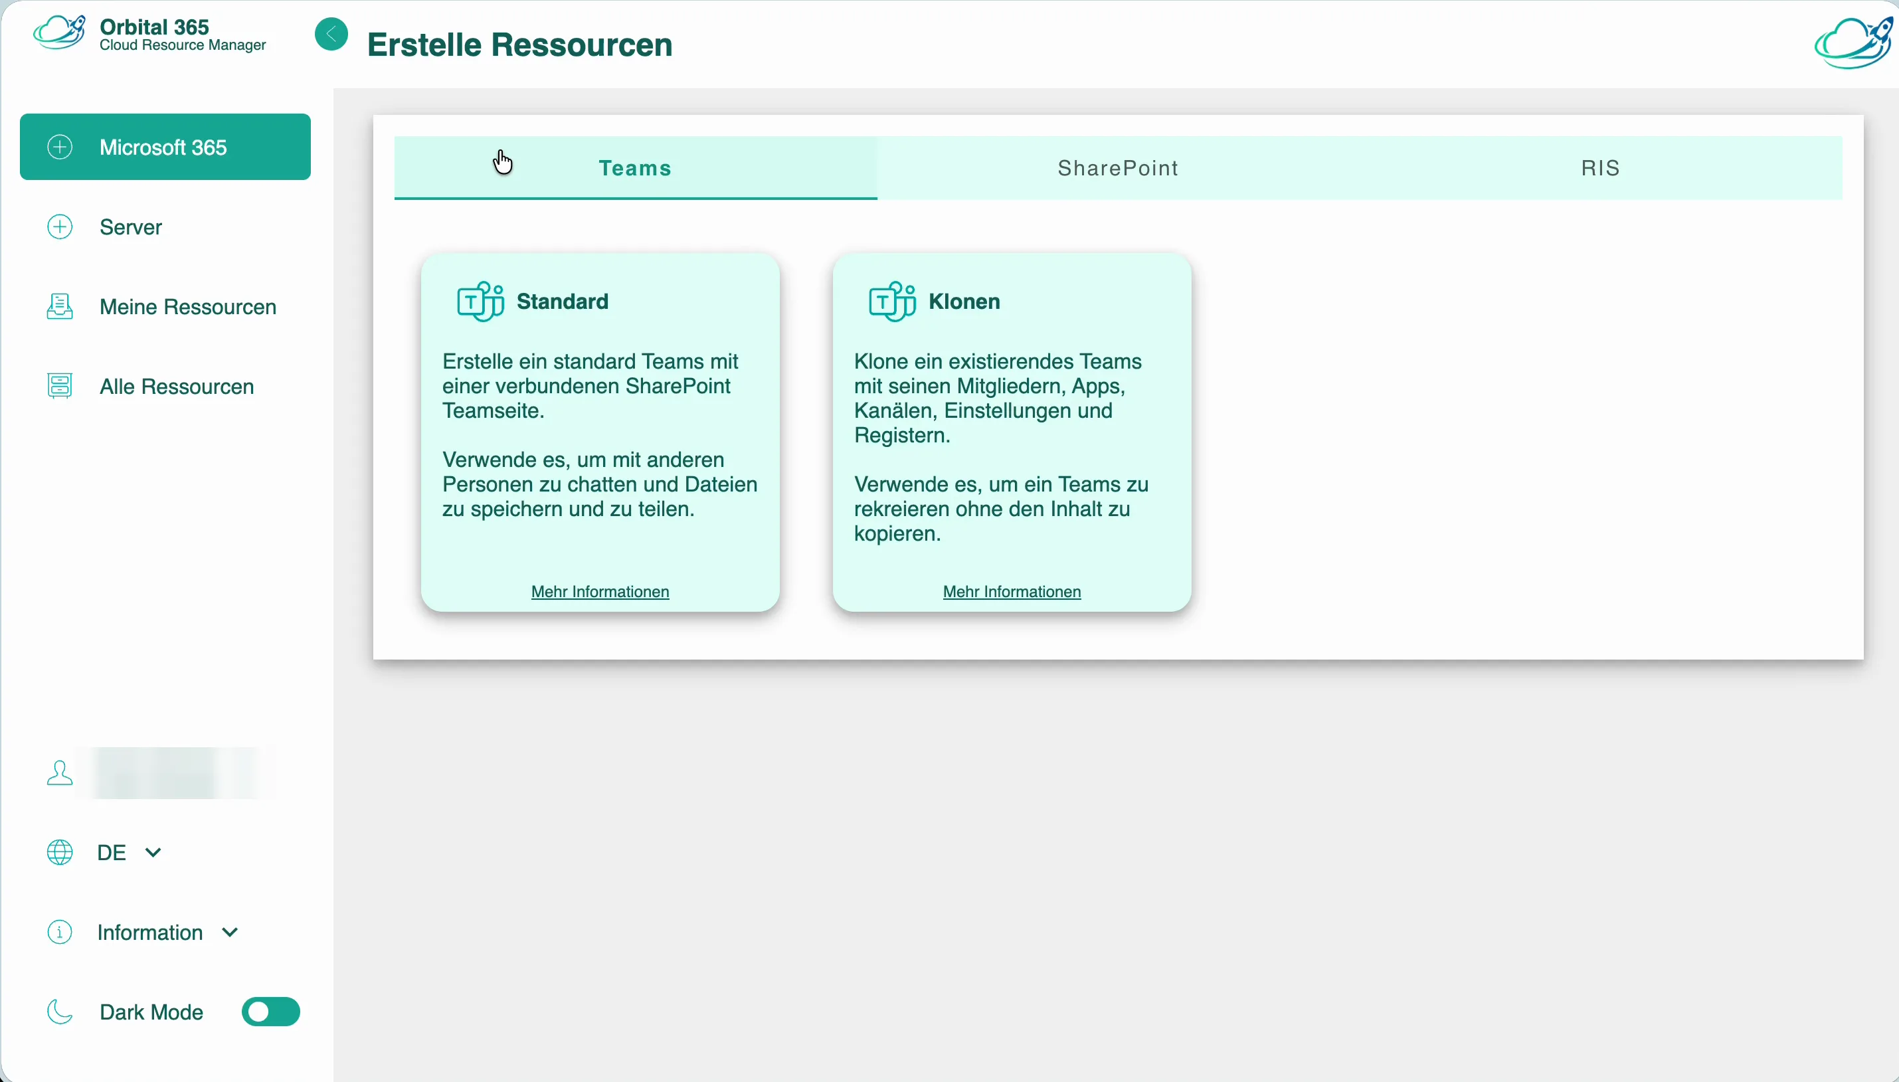Click the Teams icon on the Klonen card
Image resolution: width=1899 pixels, height=1082 pixels.
(x=891, y=302)
